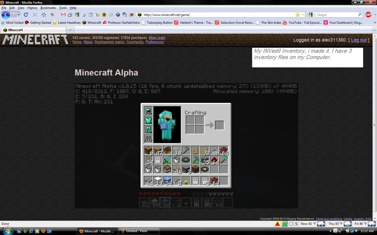The image size is (377, 235).
Task: Click the 11:12 AM taskbar clock
Action: pos(367,231)
